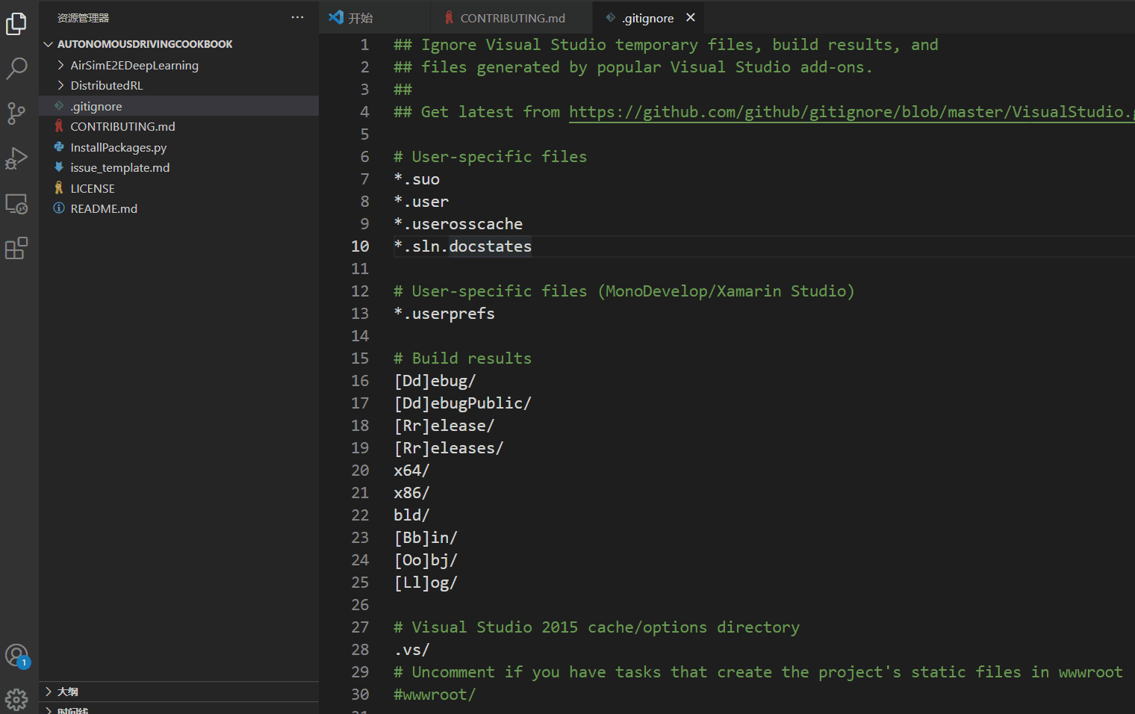
Task: Open the Source Control view
Action: 16,113
